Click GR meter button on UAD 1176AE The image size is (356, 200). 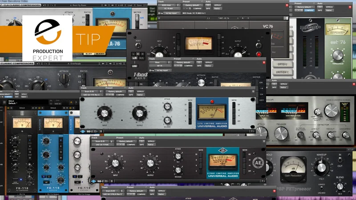(x=244, y=154)
